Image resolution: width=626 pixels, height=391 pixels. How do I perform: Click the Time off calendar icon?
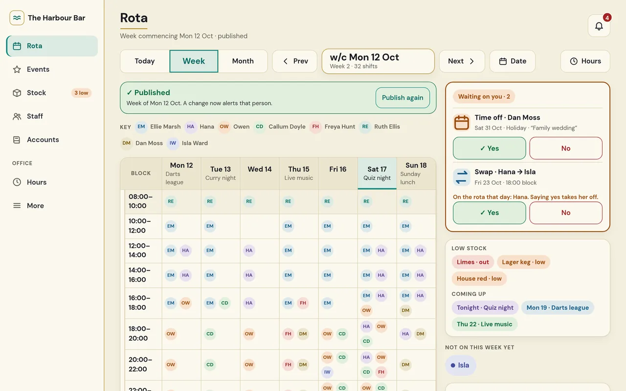coord(462,122)
